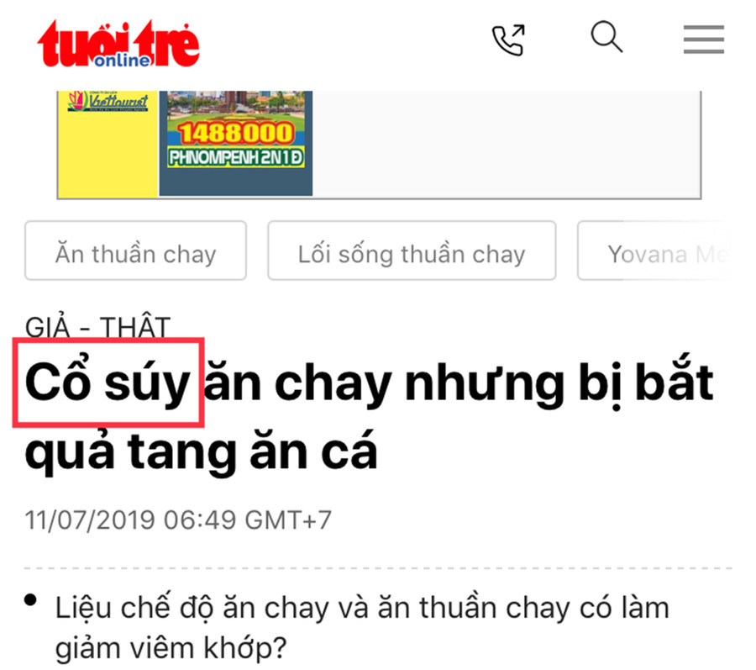Viewport: 756px width, 670px height.
Task: Open the related article about viêm khớp
Action: coord(361,628)
